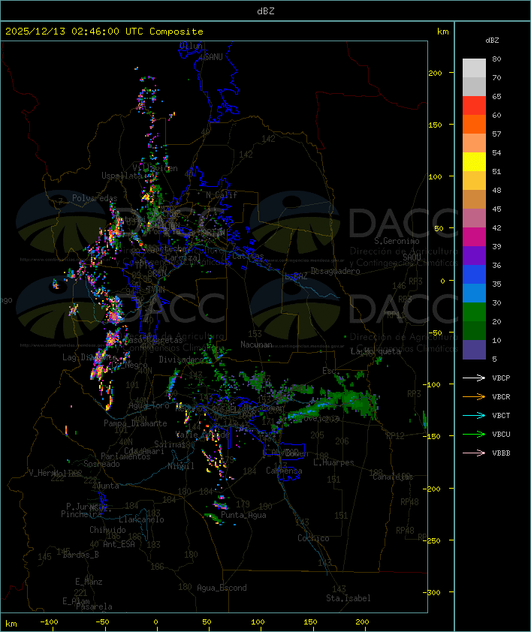Viewport: 531px width, 632px height.
Task: Pick the purple 36-39 dBZ swatch
Action: pos(474,256)
